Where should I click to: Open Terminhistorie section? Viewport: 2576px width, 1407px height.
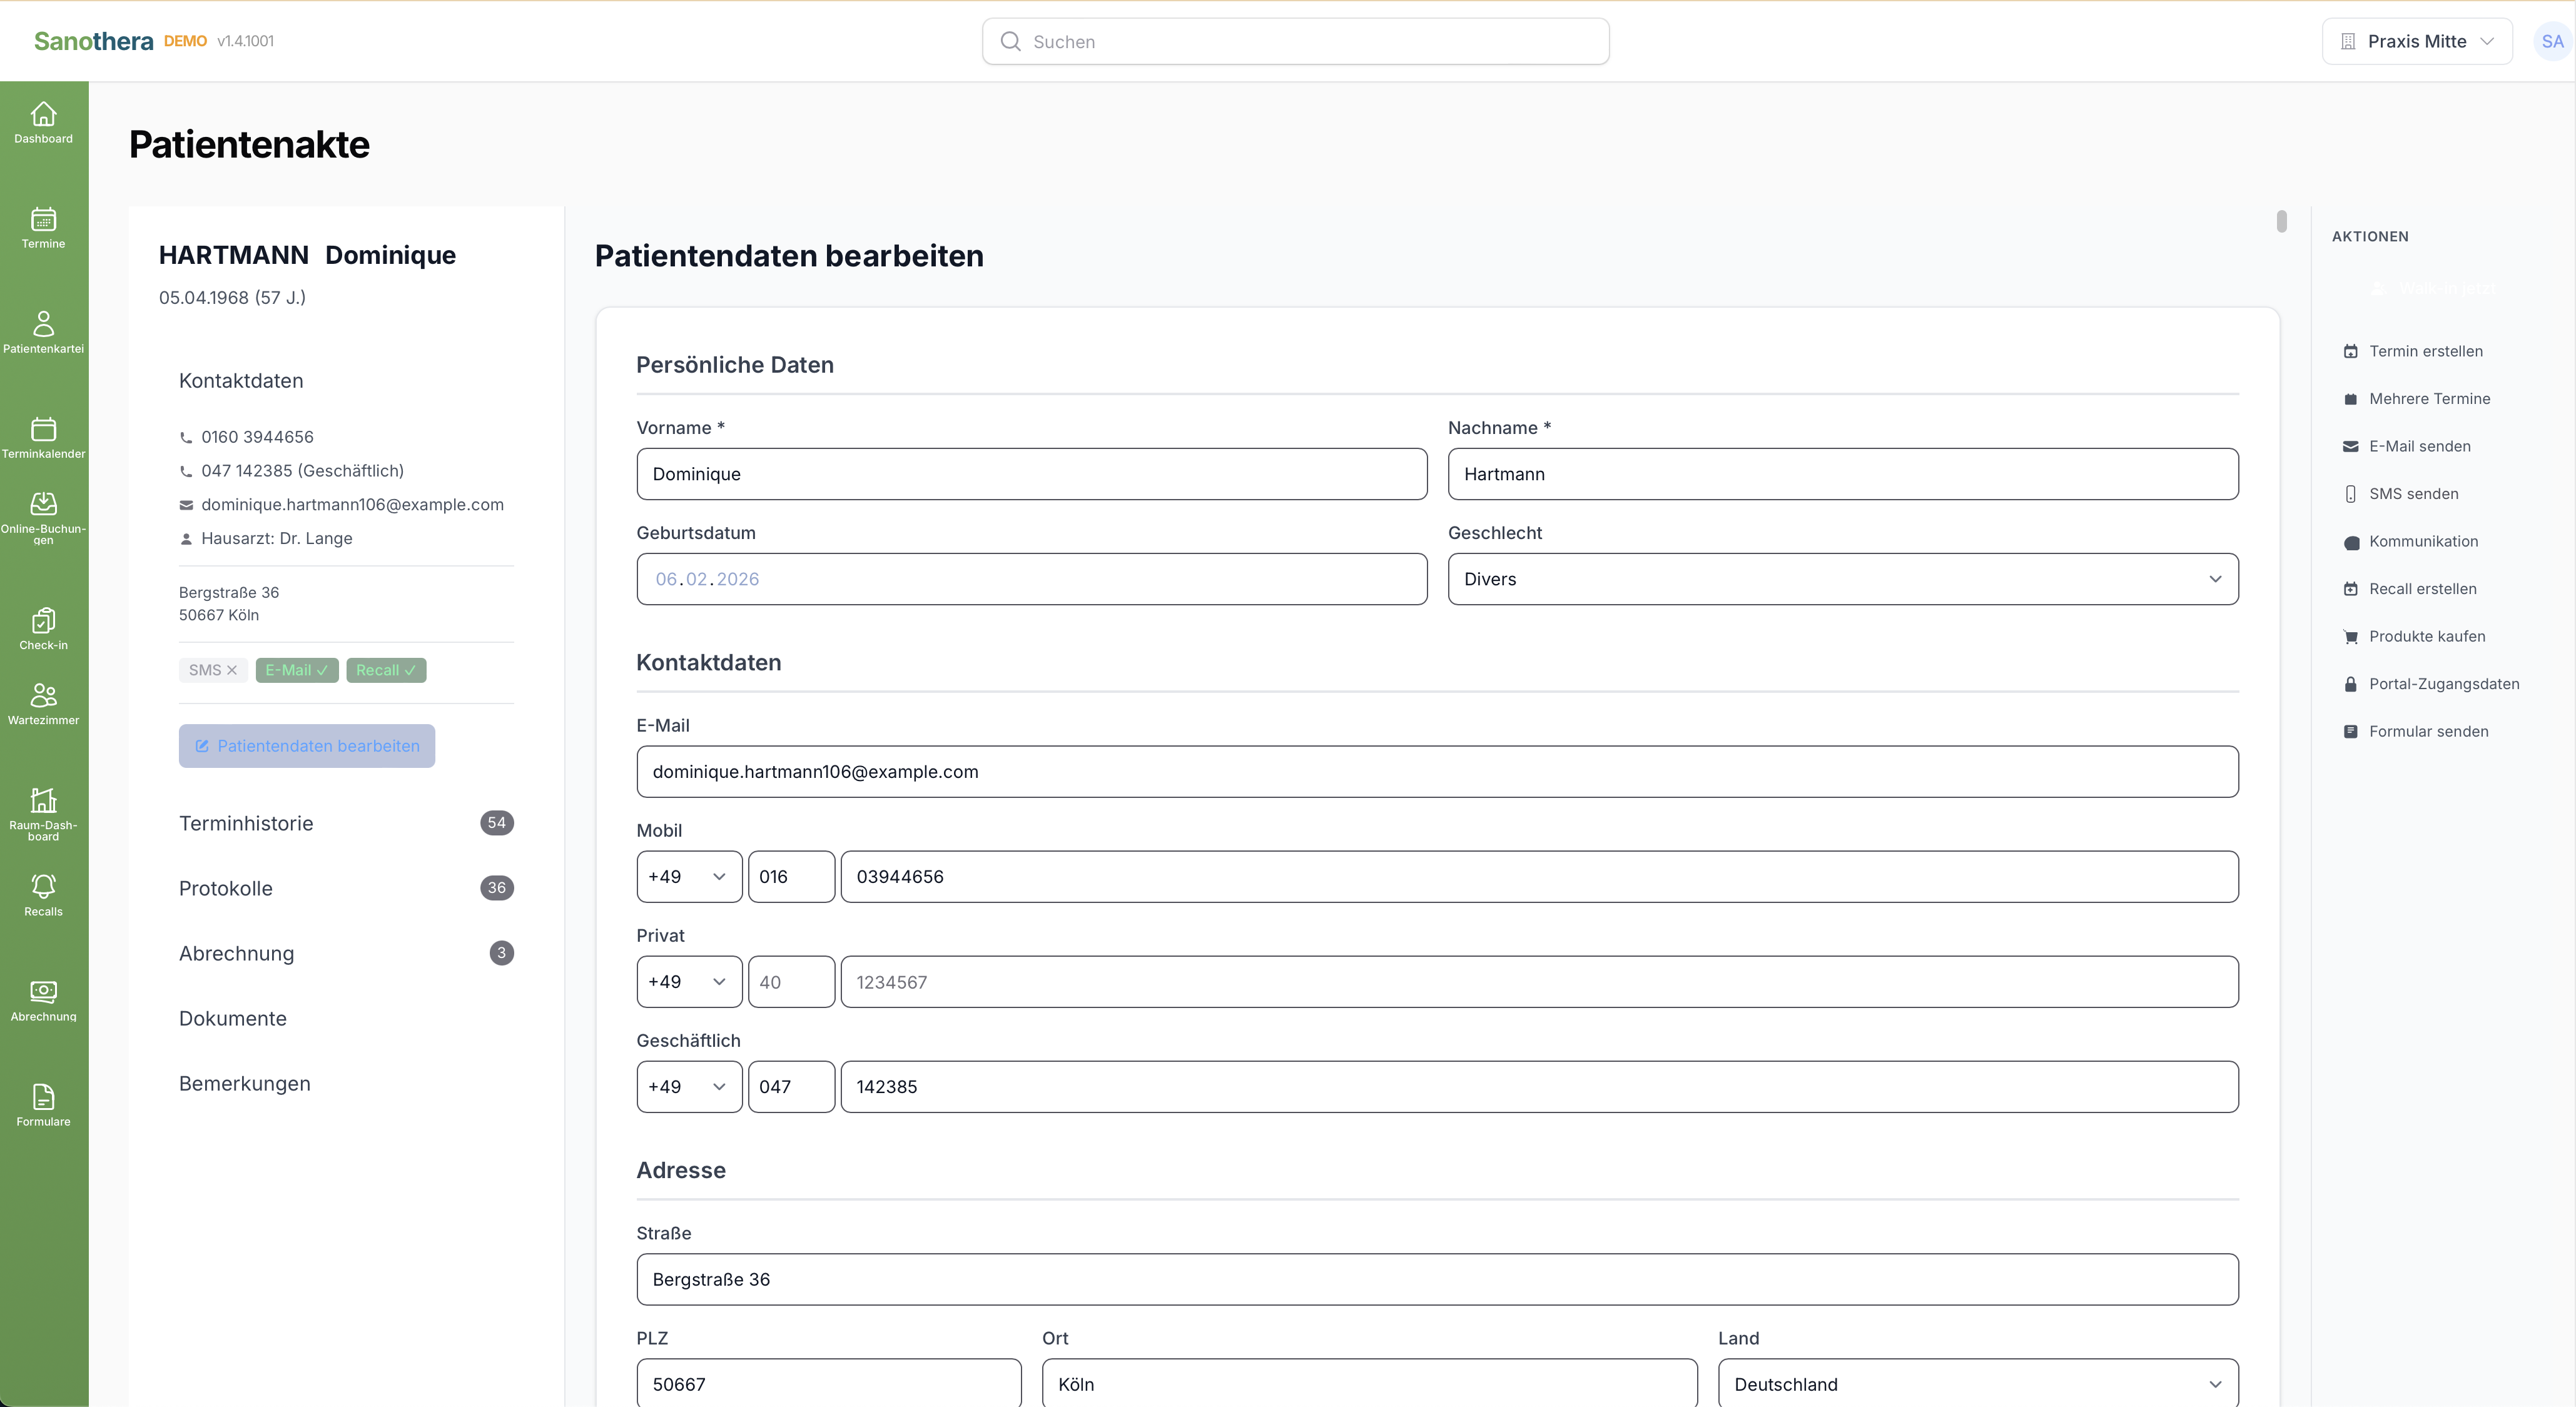click(x=346, y=823)
